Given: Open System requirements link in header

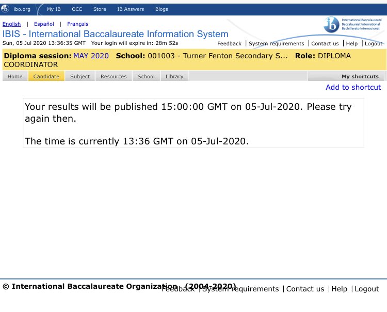Looking at the screenshot, I should pos(277,44).
